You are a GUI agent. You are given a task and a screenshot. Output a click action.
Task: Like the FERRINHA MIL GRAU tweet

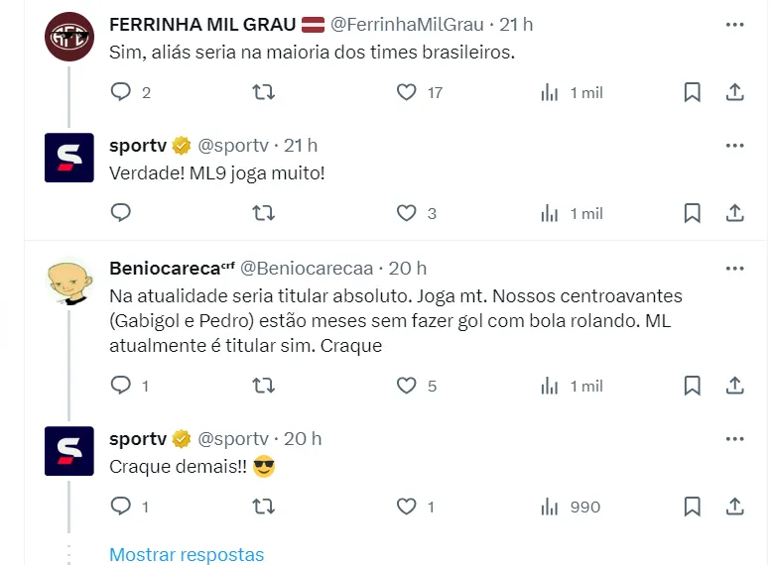coord(406,92)
